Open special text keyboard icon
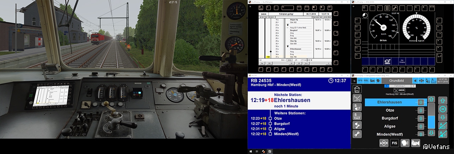The width and height of the screenshot is (454, 154). click(357, 116)
